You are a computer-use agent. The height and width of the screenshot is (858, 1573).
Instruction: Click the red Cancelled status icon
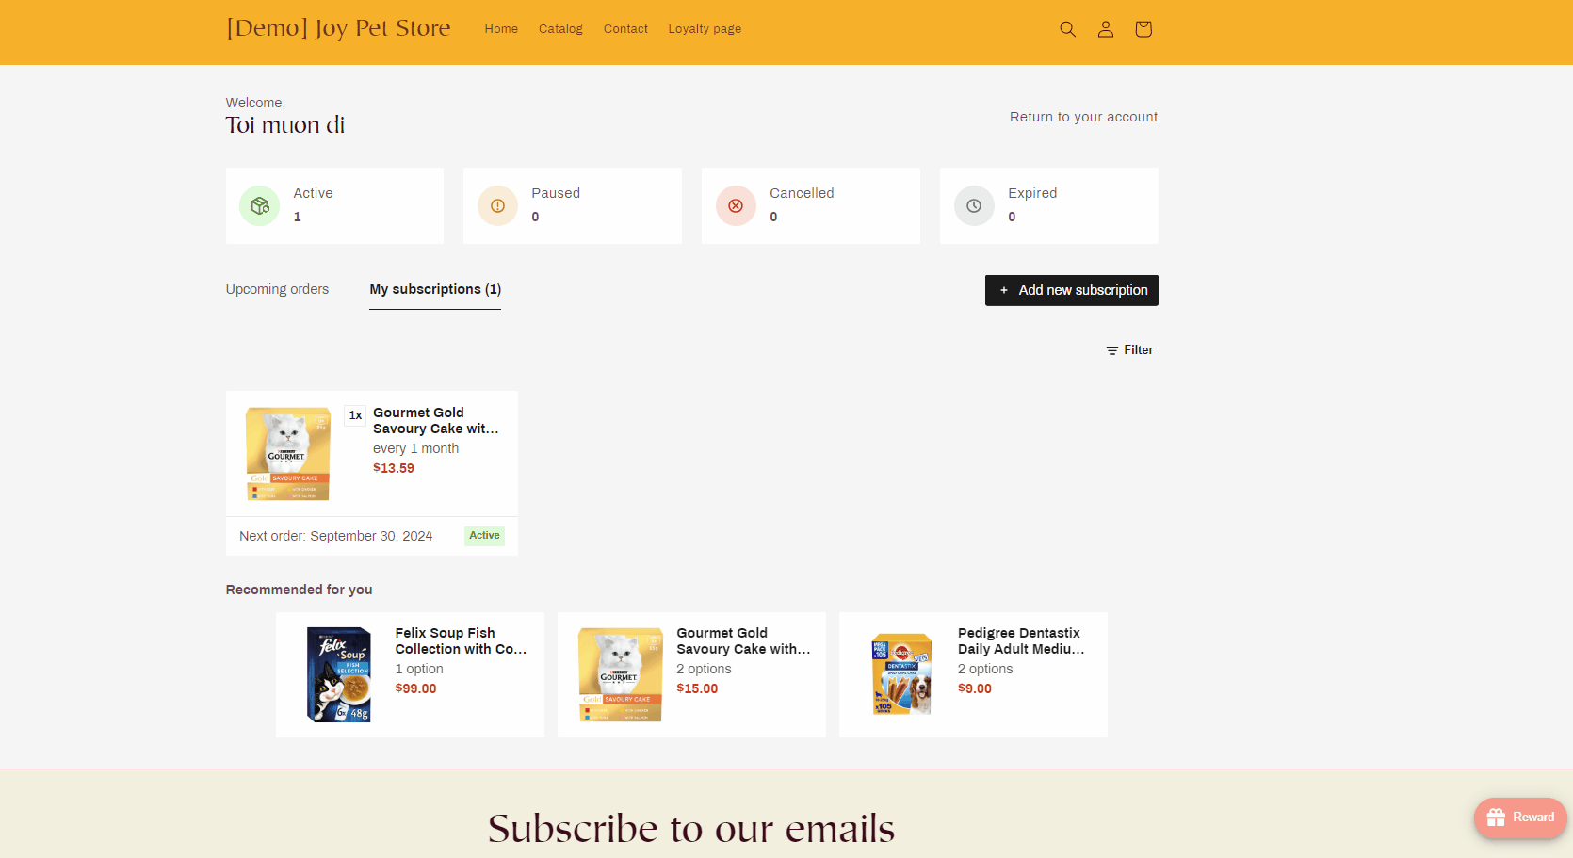(737, 205)
